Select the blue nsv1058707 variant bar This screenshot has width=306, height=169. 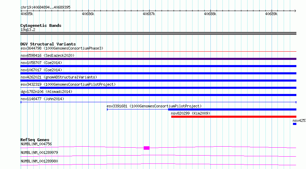click(x=158, y=66)
